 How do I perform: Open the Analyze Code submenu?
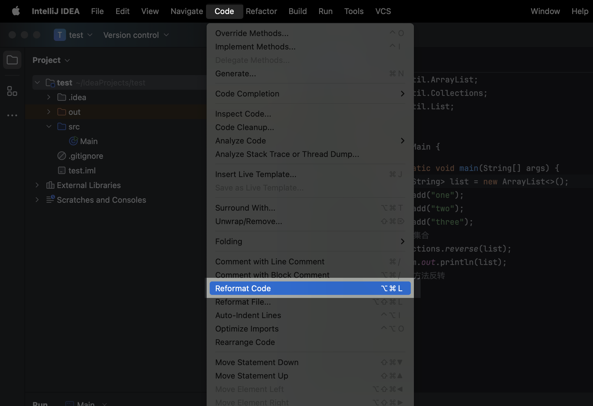point(310,141)
